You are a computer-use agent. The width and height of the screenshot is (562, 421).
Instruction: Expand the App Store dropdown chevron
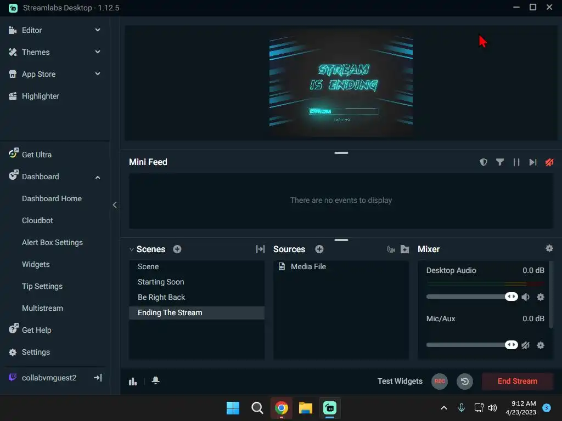[x=98, y=74]
